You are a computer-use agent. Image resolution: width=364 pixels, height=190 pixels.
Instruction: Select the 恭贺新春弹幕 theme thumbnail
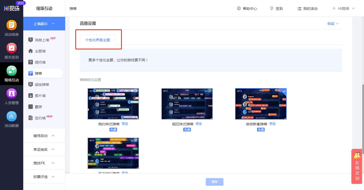pyautogui.click(x=261, y=104)
